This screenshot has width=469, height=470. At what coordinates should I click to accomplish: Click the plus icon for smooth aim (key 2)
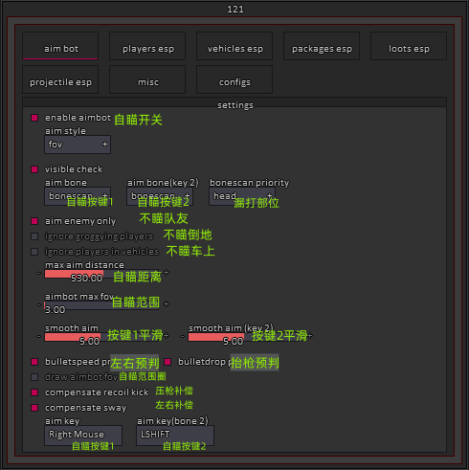tap(310, 335)
